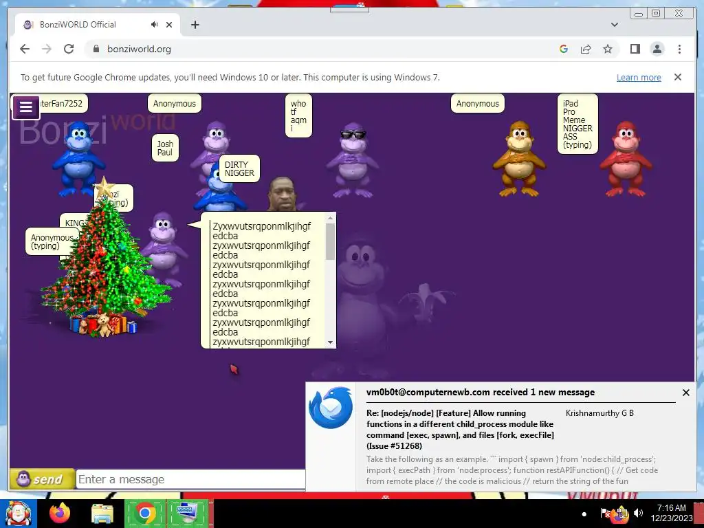
Task: Click the white dot tray icon
Action: click(x=584, y=514)
